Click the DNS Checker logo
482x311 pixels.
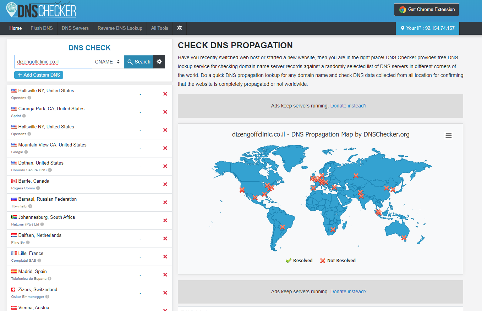click(41, 10)
